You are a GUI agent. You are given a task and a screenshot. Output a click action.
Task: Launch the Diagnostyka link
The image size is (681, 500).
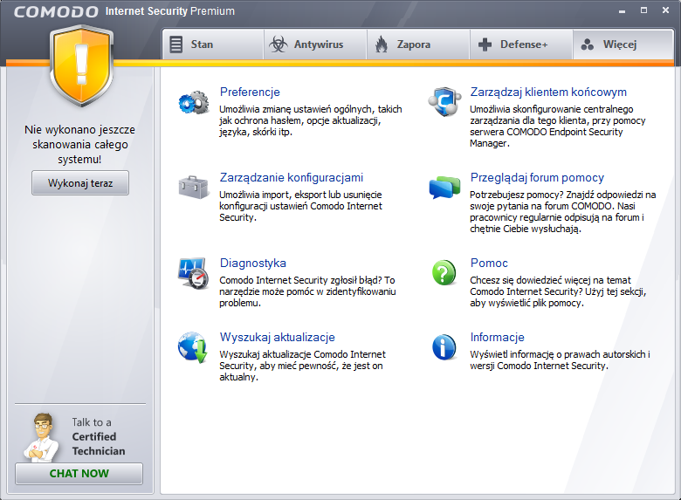253,263
